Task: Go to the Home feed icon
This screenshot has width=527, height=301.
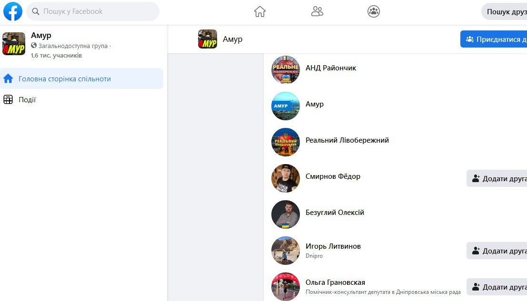Action: (260, 12)
